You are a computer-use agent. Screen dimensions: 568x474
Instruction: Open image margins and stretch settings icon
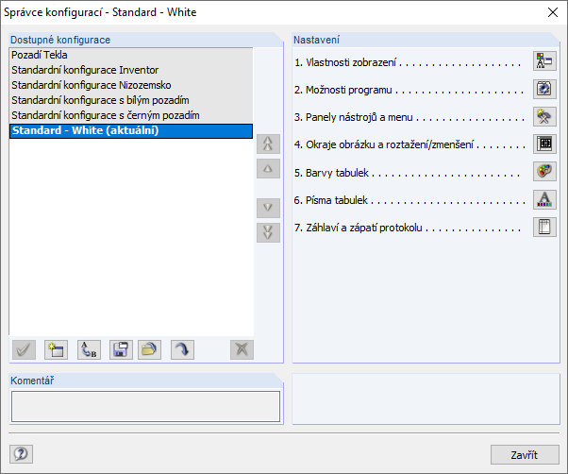coord(544,144)
